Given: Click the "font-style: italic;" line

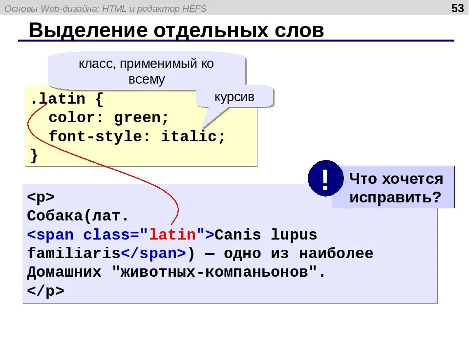Looking at the screenshot, I should click(137, 136).
